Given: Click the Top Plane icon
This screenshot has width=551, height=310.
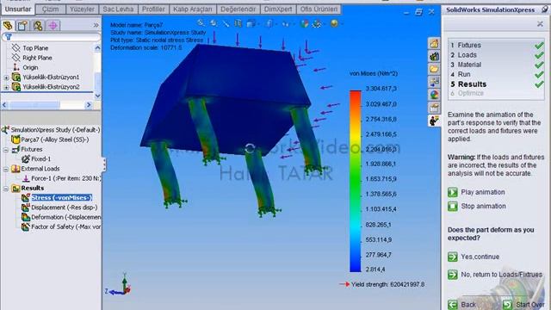Looking at the screenshot, I should pos(15,48).
